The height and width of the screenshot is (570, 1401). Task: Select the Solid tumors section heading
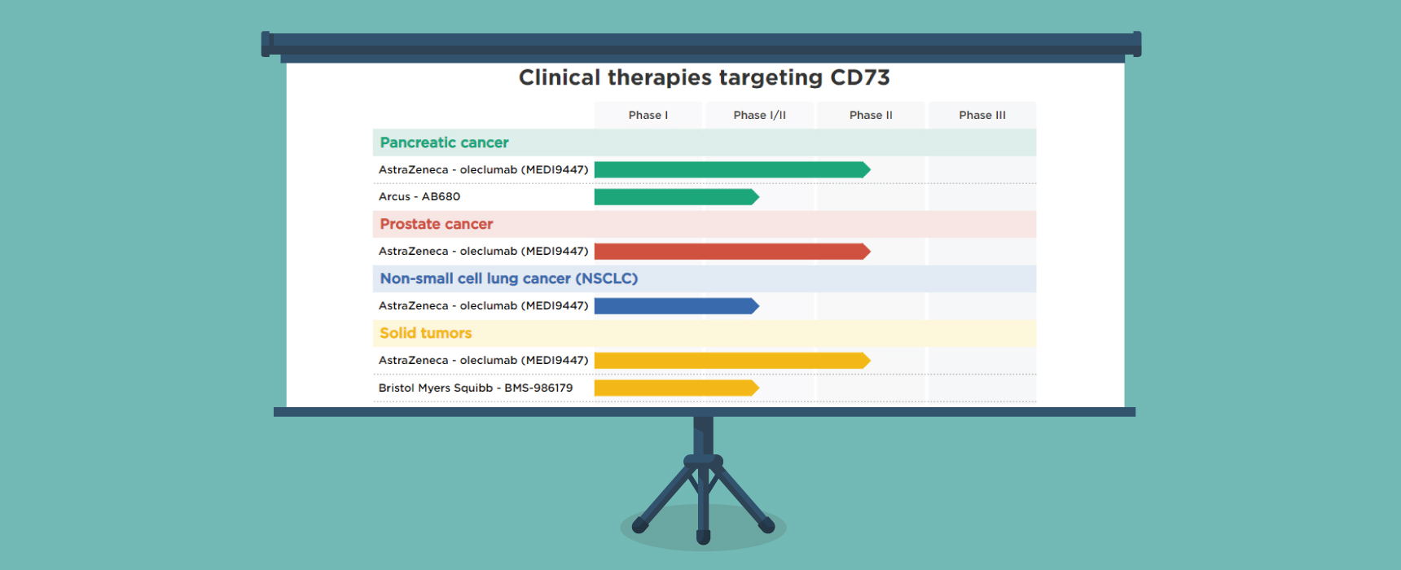coord(425,333)
